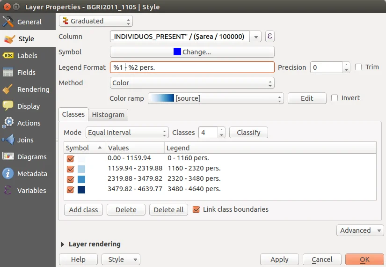Enable the Trim checkbox
The image size is (386, 267).
pyautogui.click(x=359, y=67)
